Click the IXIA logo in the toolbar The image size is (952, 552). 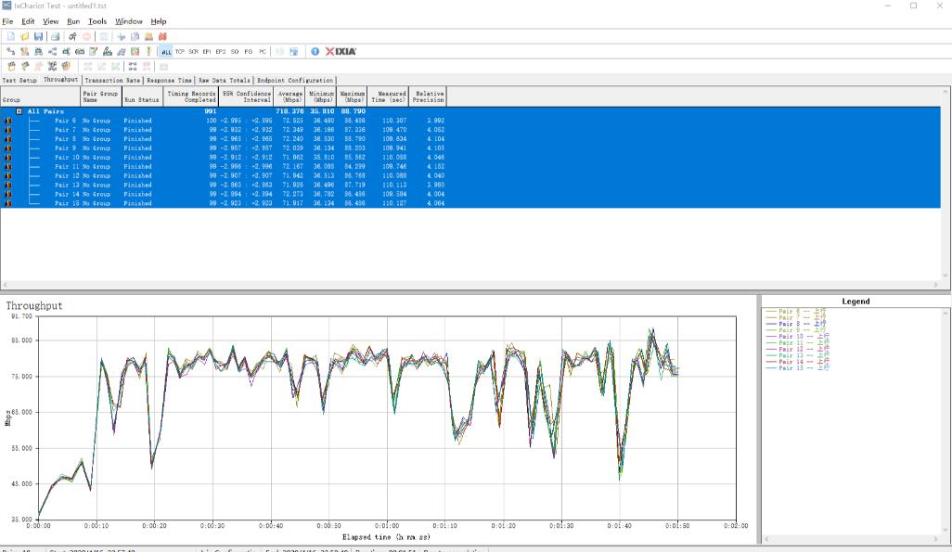pos(341,51)
